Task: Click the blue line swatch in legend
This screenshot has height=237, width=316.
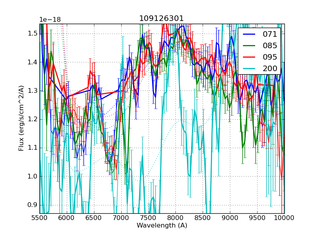Action: (250, 34)
